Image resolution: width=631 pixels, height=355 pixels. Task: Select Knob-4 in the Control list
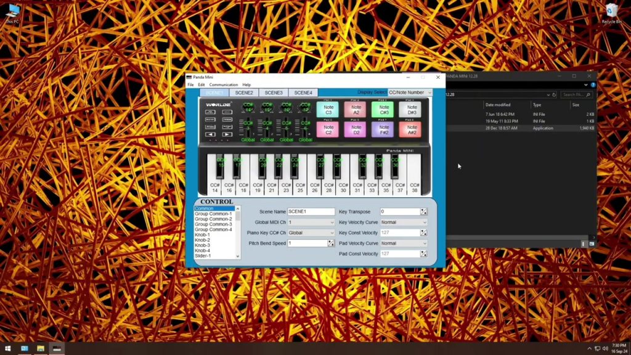tap(214, 250)
